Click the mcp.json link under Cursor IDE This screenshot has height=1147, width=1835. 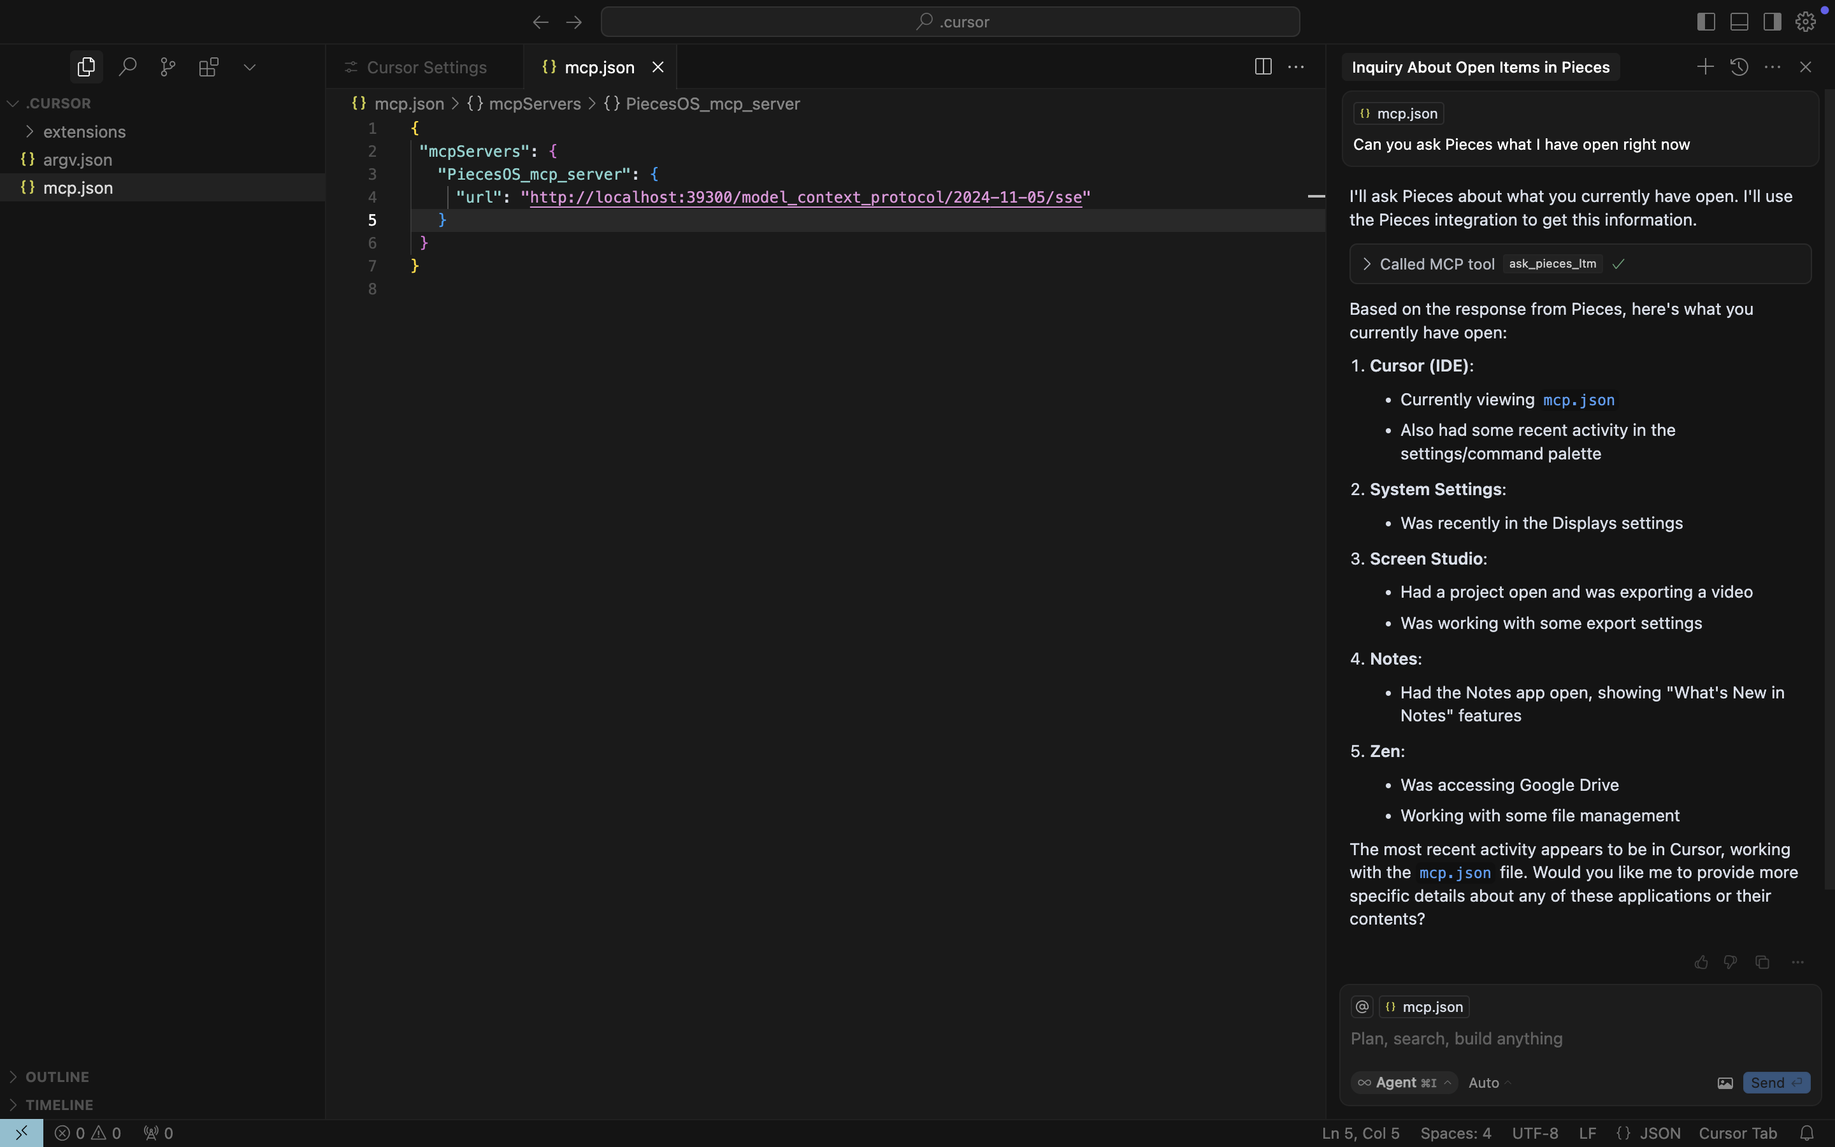coord(1579,400)
